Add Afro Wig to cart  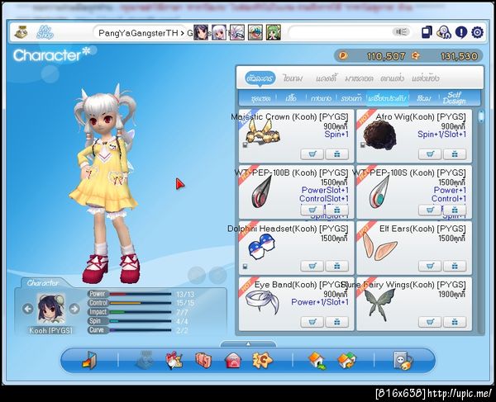tap(430, 154)
